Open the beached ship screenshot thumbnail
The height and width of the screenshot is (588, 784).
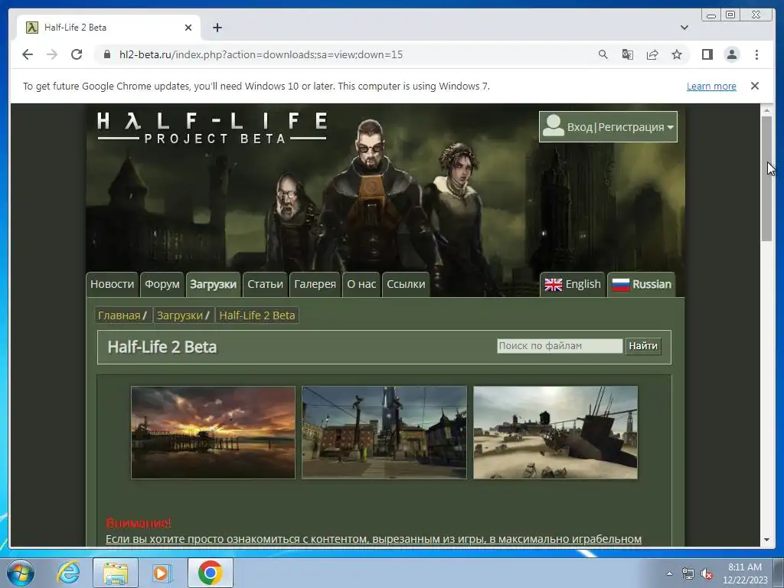556,433
